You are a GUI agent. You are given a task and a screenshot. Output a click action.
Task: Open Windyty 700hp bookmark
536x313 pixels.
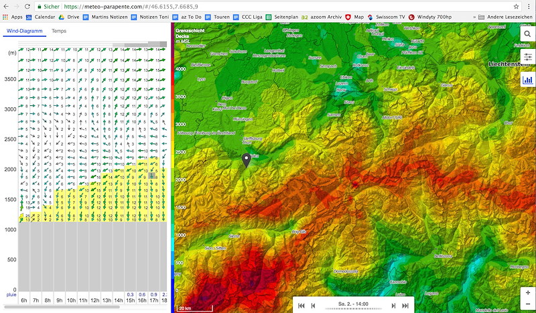(430, 17)
